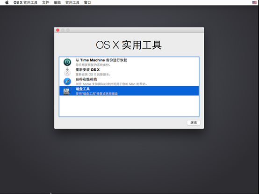The height and width of the screenshot is (194, 259).
Task: Open the 实用工具 menu in menu bar
Action: coord(72,2)
